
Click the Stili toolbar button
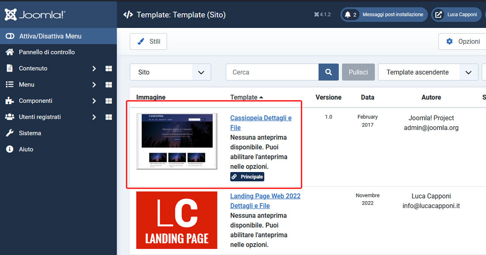[x=148, y=41]
